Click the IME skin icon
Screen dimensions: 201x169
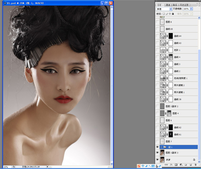pyautogui.click(x=157, y=166)
